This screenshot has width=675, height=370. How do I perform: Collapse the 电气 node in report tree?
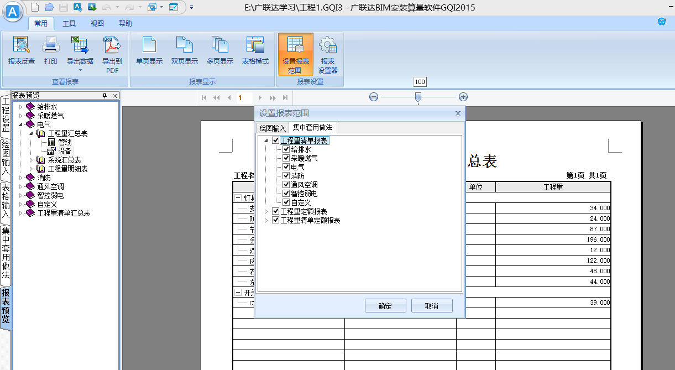coord(21,124)
